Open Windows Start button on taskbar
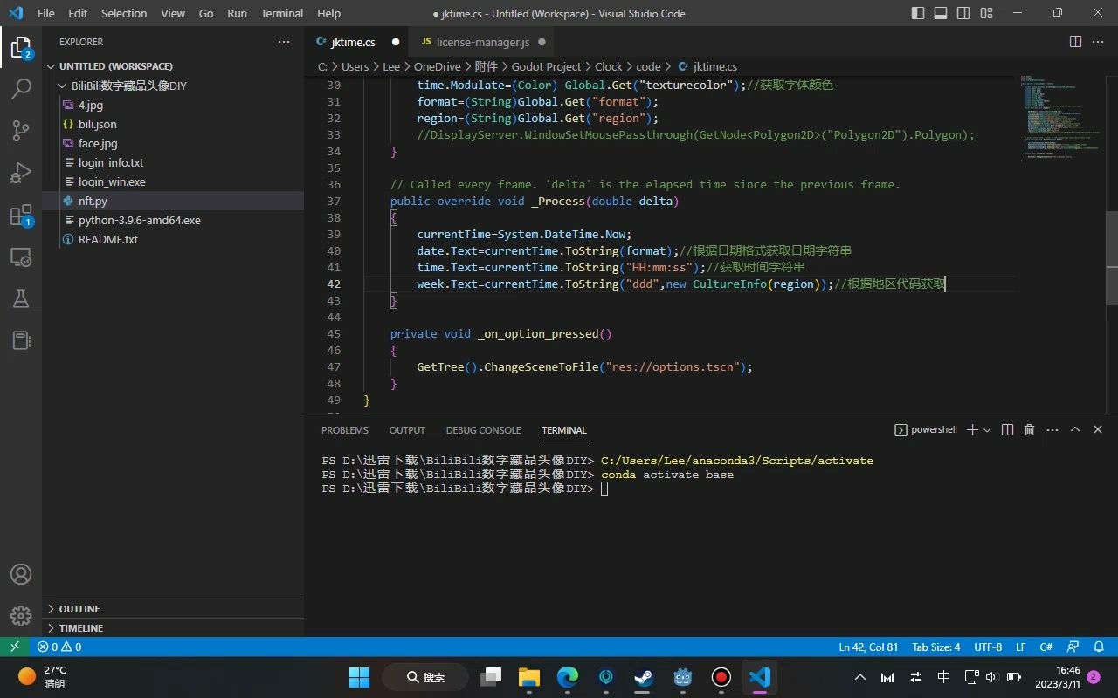This screenshot has width=1118, height=698. tap(359, 677)
